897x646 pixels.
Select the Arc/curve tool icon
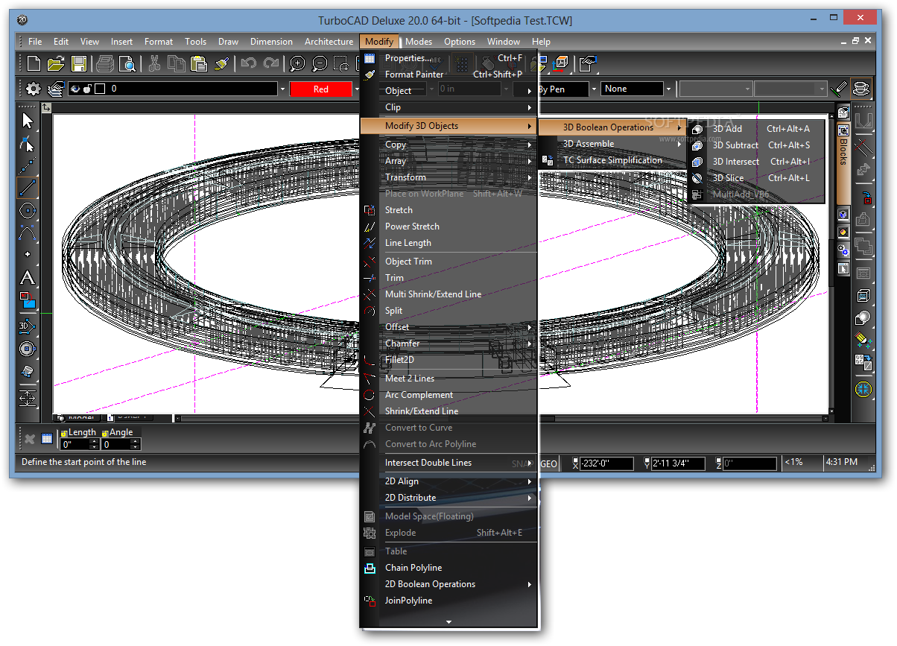[x=28, y=232]
